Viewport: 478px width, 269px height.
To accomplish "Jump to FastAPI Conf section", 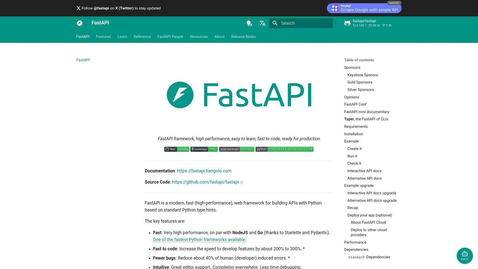I will [x=355, y=104].
